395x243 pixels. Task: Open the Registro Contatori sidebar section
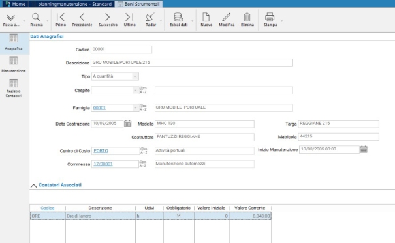coord(14,88)
